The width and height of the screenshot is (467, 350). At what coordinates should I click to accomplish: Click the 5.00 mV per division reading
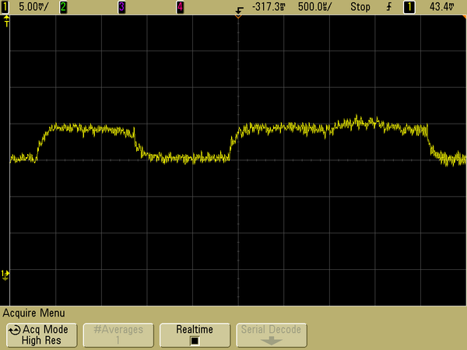(x=33, y=6)
